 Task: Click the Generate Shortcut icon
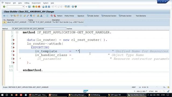pyautogui.click(x=69, y=7)
